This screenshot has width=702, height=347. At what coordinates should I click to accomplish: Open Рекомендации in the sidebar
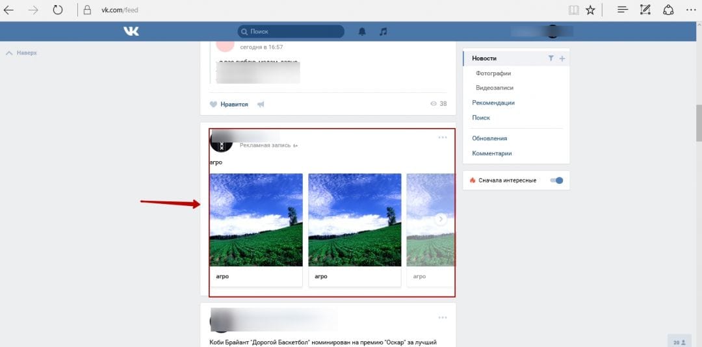click(x=493, y=103)
